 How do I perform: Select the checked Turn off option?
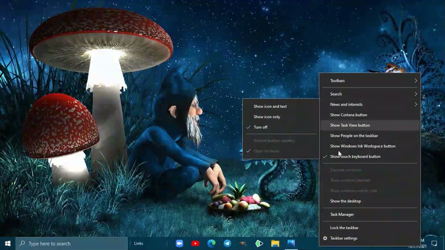281,127
